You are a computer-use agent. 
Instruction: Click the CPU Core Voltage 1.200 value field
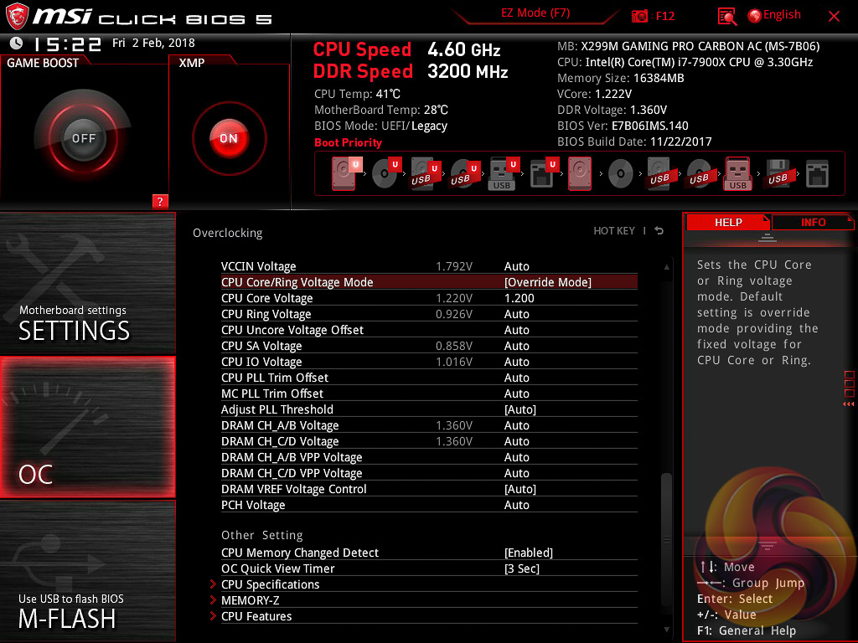coord(519,298)
